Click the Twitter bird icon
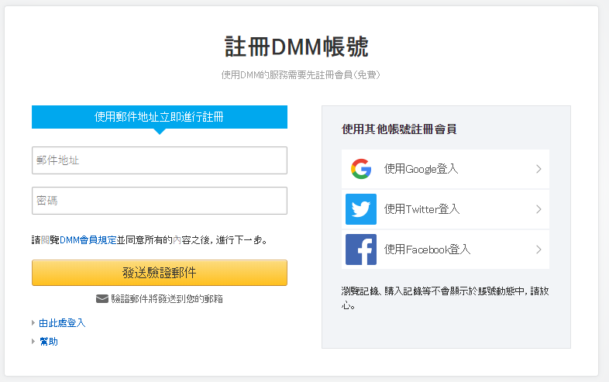 (x=361, y=209)
